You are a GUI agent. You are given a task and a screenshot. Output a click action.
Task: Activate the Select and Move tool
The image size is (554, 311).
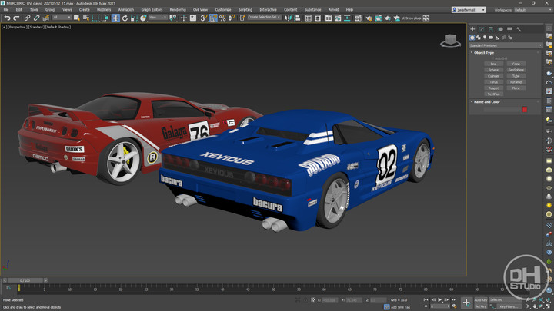[x=115, y=18]
